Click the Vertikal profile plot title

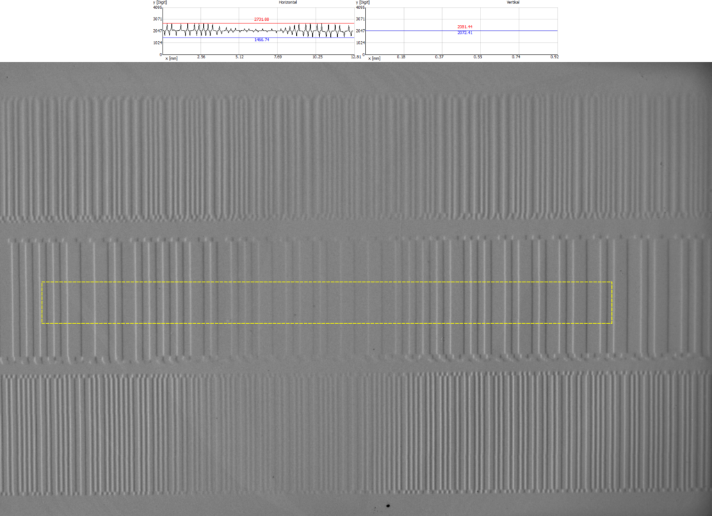[513, 2]
